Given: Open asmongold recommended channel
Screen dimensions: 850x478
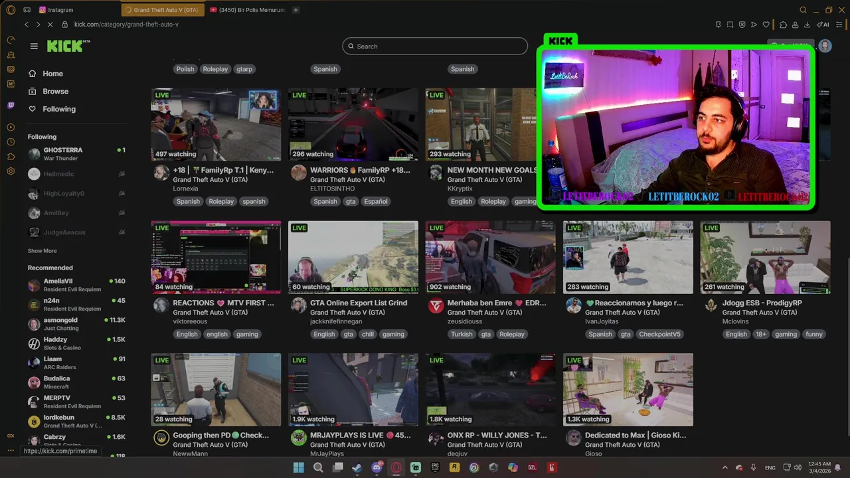Looking at the screenshot, I should point(76,324).
